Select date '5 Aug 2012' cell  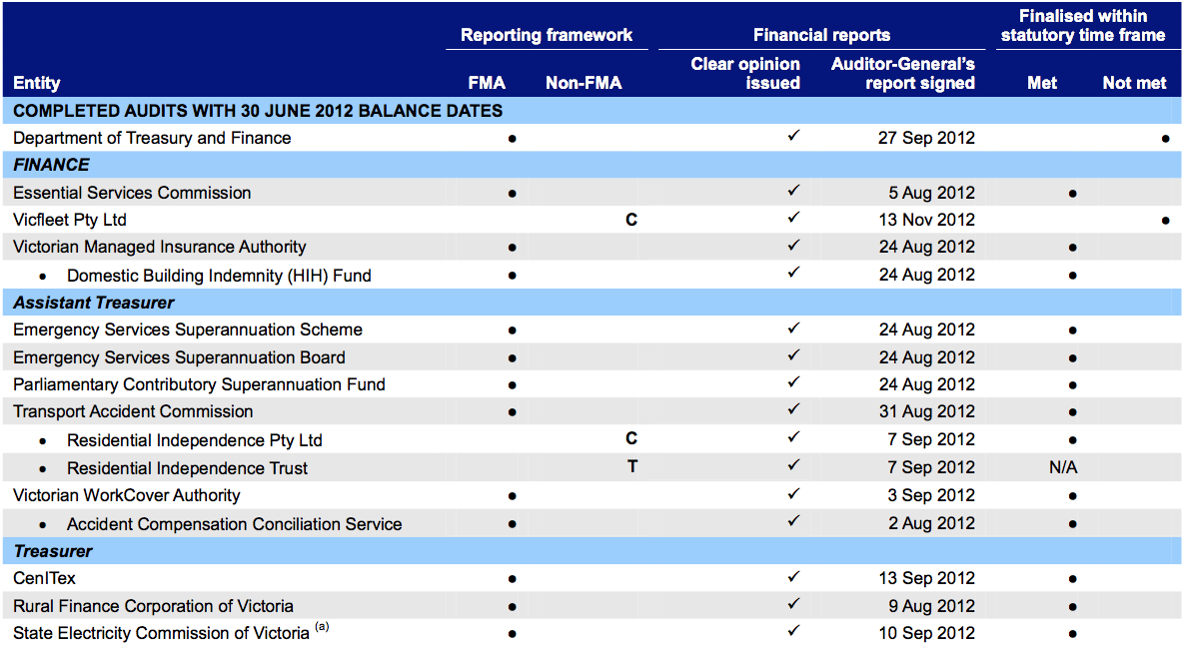click(932, 193)
